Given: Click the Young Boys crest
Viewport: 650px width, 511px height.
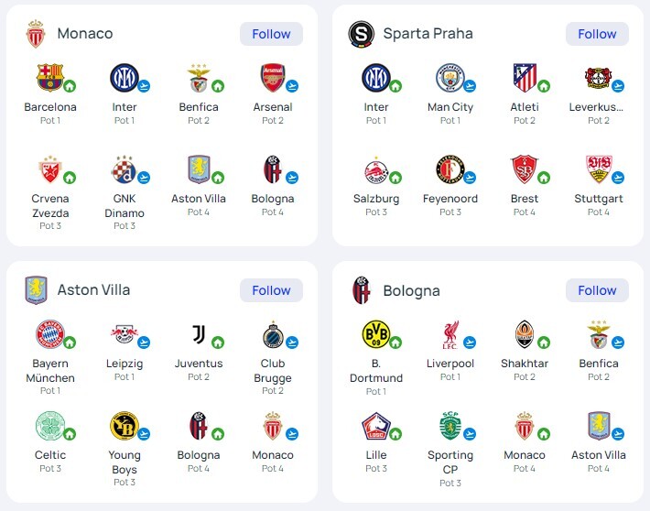Looking at the screenshot, I should [x=125, y=426].
